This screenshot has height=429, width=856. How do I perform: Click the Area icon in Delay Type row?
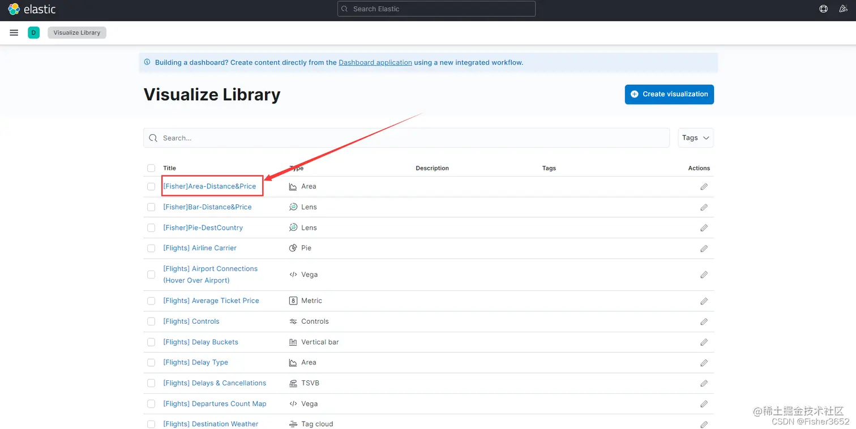(x=293, y=362)
